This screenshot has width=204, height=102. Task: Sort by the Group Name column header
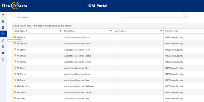20,31
